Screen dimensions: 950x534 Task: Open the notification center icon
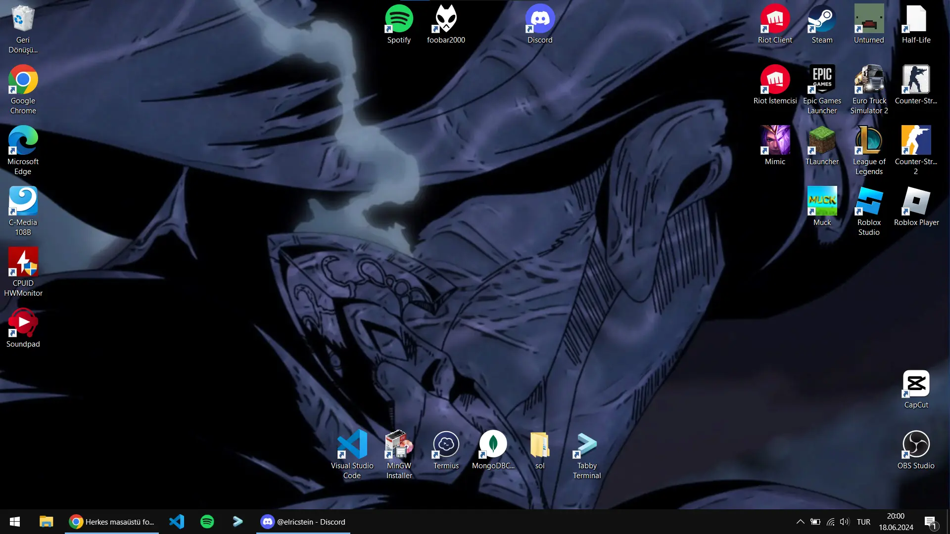(930, 522)
